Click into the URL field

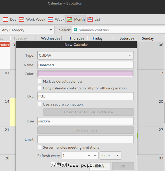86,96
